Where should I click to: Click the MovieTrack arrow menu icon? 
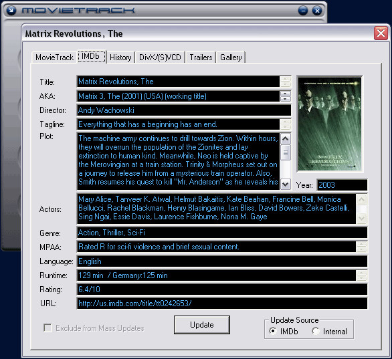click(11, 11)
